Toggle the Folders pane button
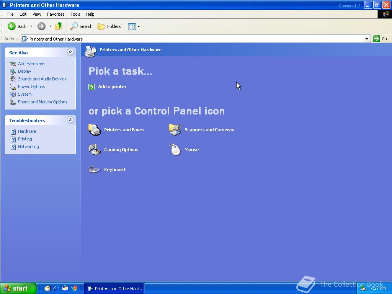 pyautogui.click(x=109, y=26)
